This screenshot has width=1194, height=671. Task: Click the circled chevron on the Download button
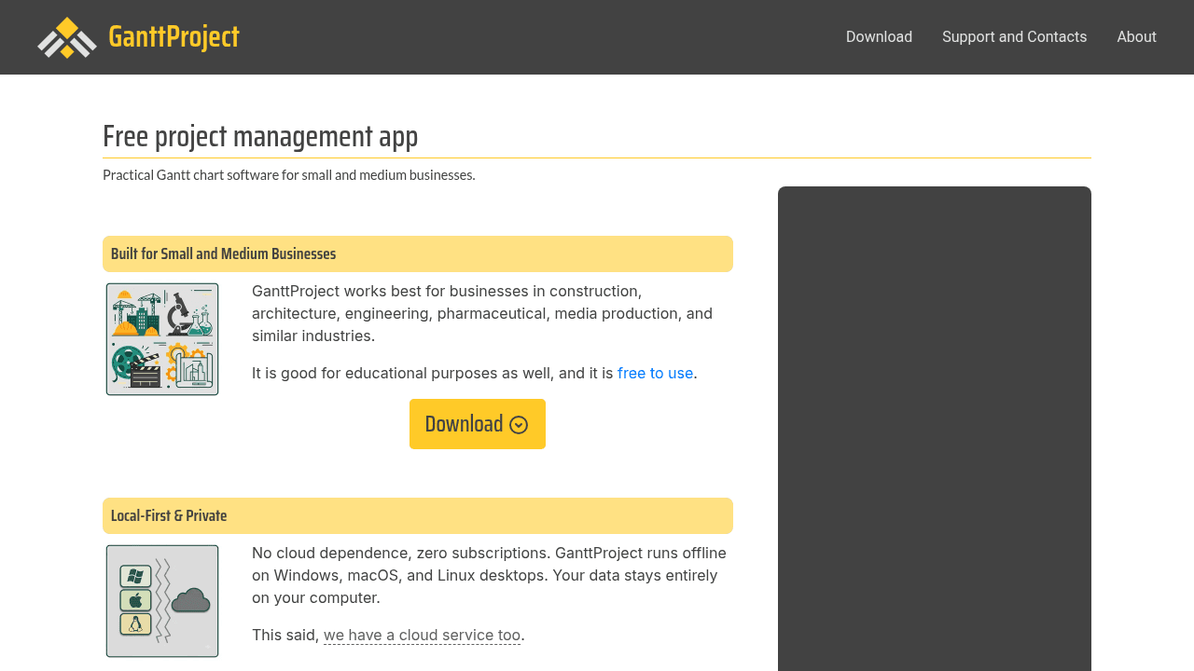tap(520, 425)
